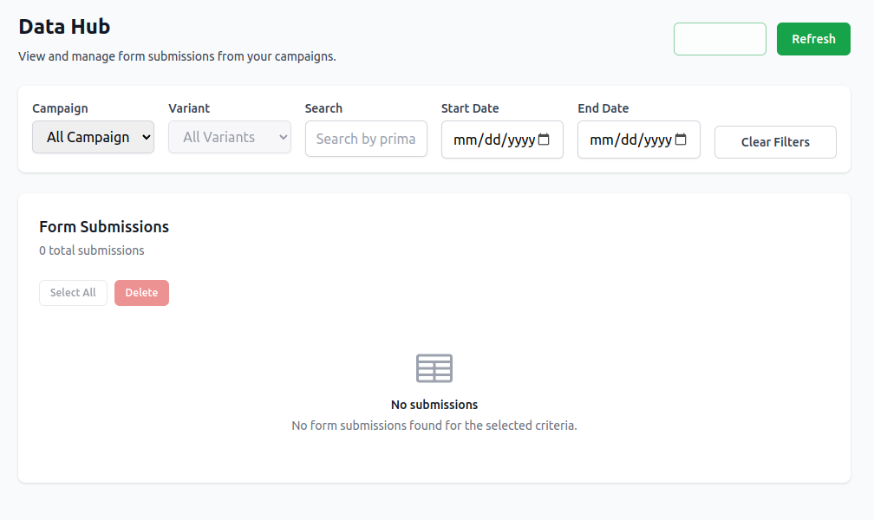Viewport: 874px width, 520px height.
Task: Expand the Campaign dropdown
Action: pyautogui.click(x=93, y=137)
